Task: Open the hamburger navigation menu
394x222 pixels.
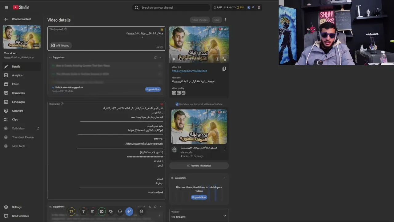Action: coord(6,7)
